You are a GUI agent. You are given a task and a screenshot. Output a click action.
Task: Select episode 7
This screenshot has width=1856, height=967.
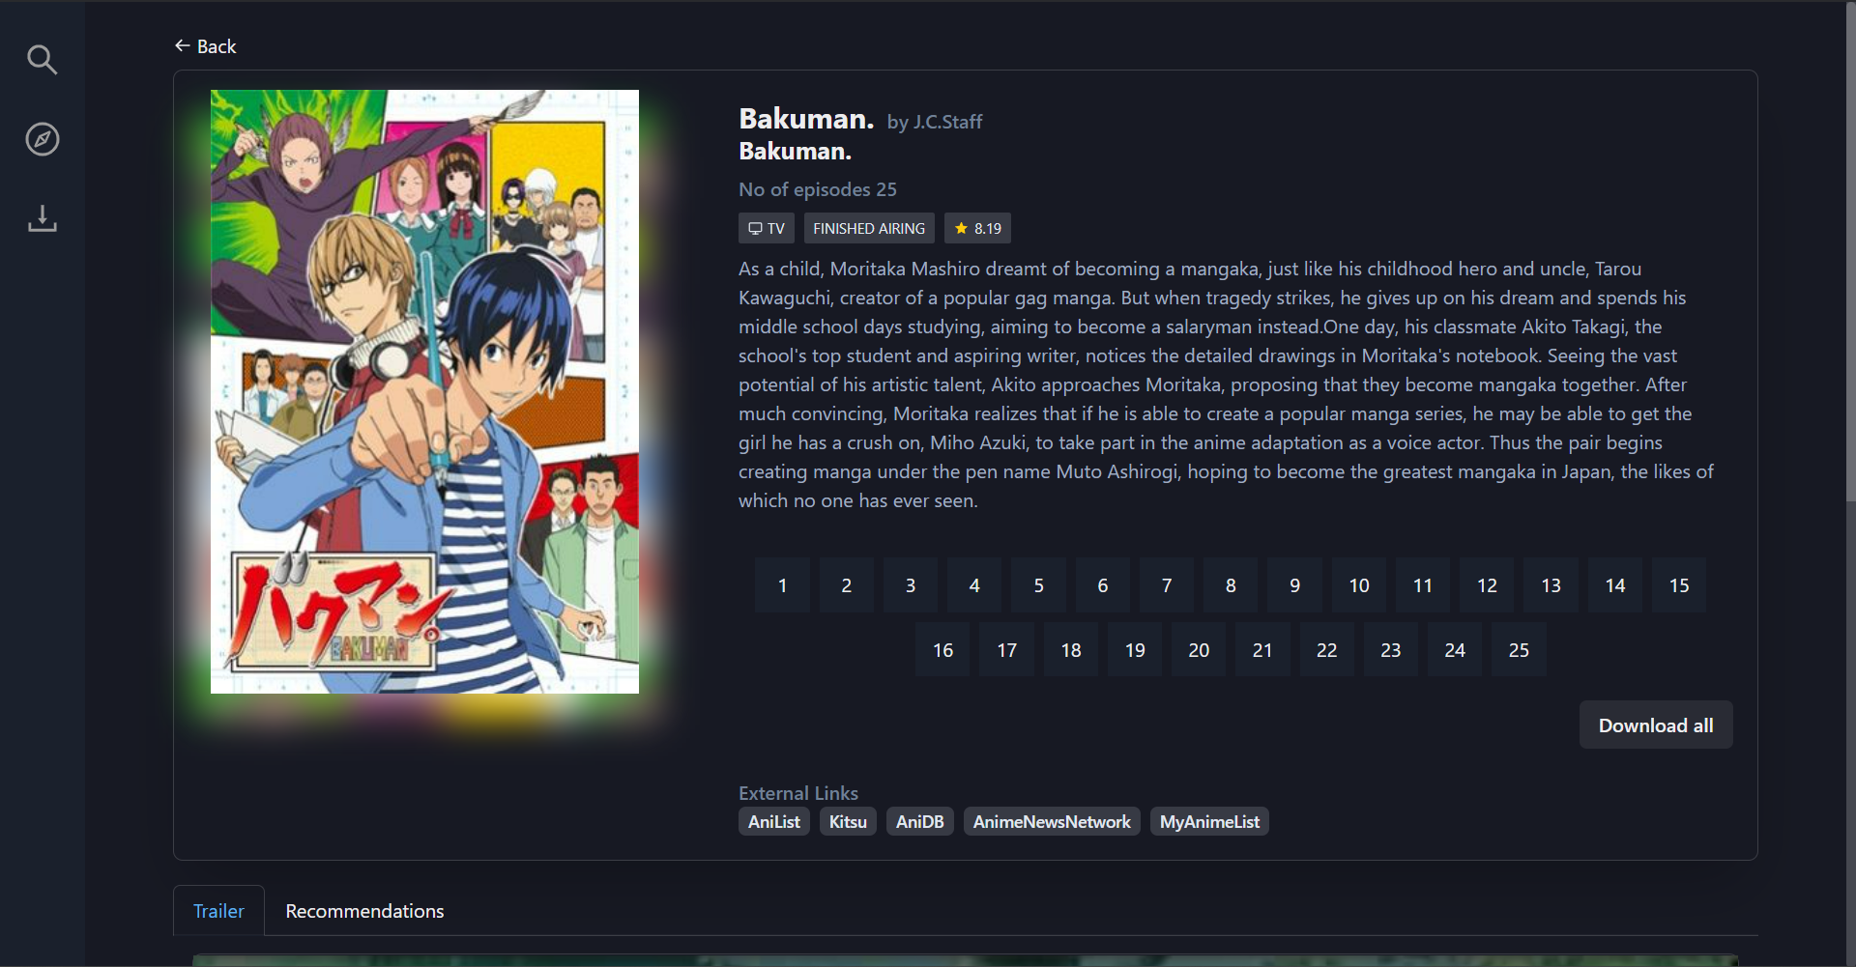click(1167, 584)
